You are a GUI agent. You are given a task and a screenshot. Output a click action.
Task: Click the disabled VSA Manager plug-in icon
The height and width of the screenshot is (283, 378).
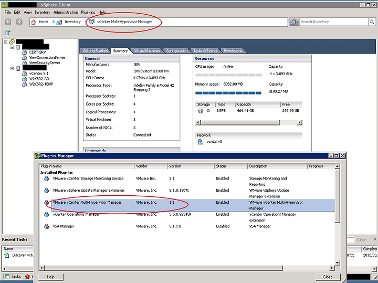pyautogui.click(x=47, y=226)
